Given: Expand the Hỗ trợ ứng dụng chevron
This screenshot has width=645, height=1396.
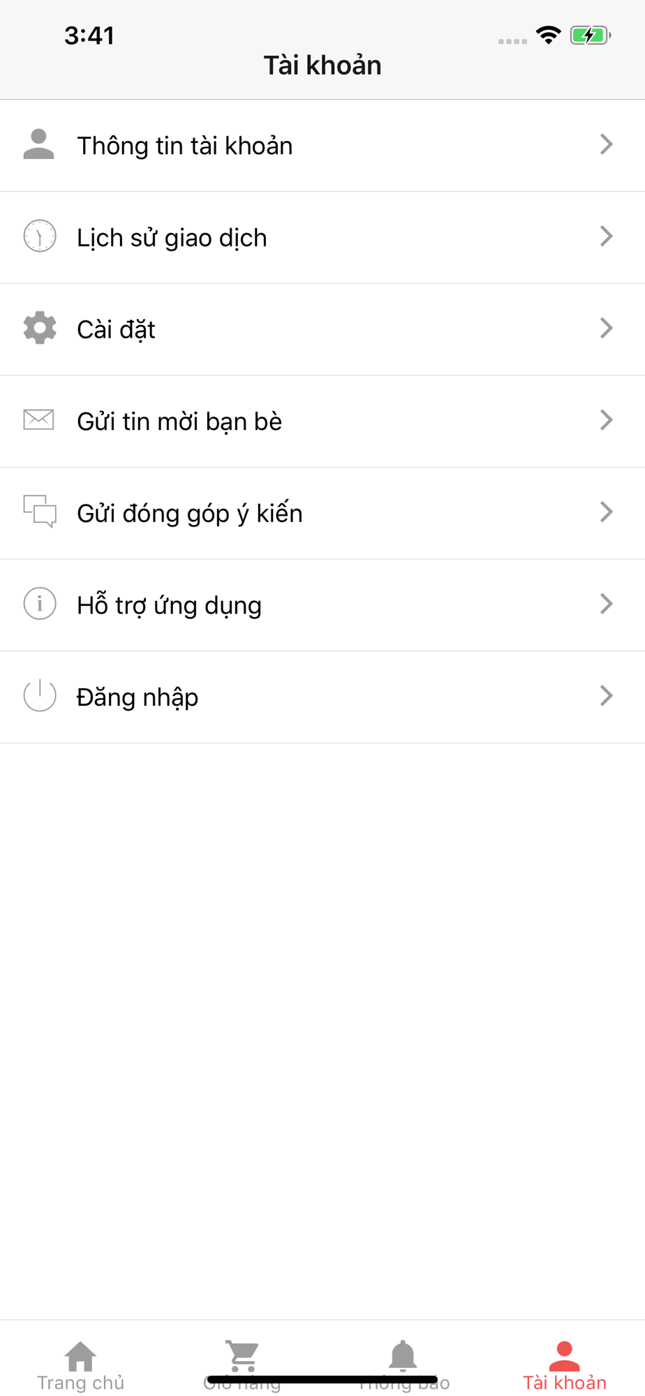Looking at the screenshot, I should click(x=606, y=604).
